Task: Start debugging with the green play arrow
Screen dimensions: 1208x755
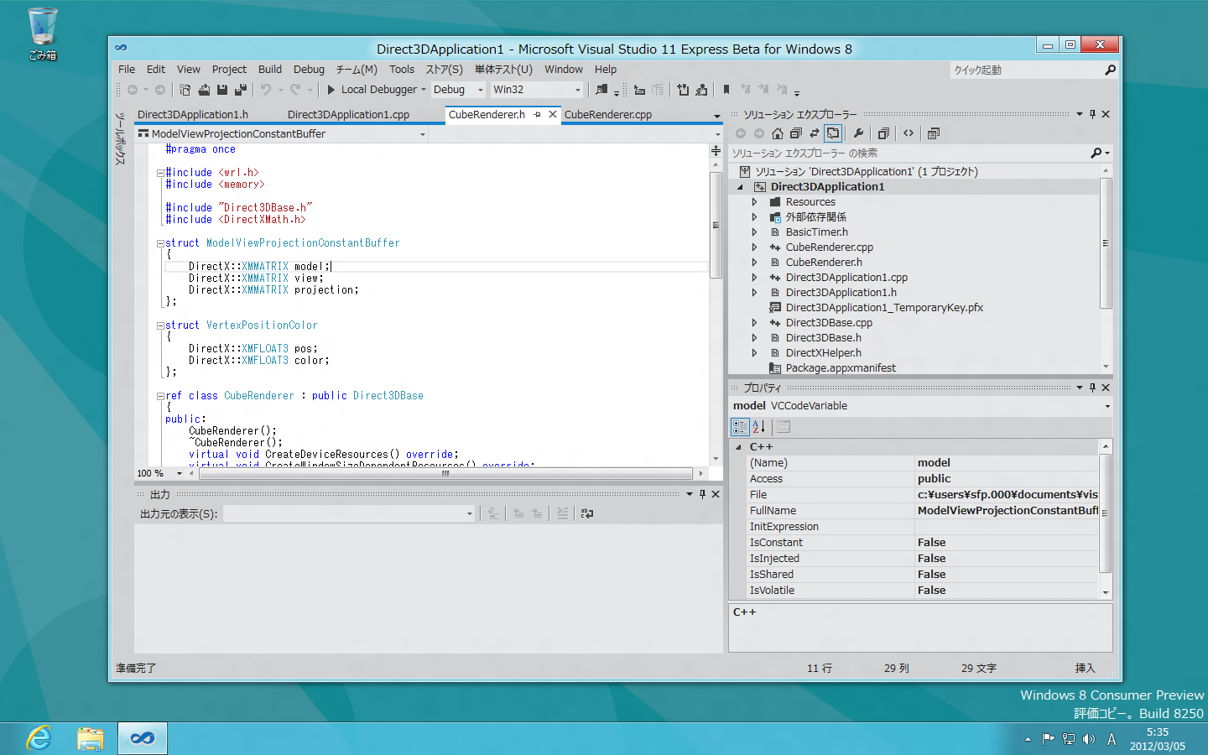Action: 331,90
